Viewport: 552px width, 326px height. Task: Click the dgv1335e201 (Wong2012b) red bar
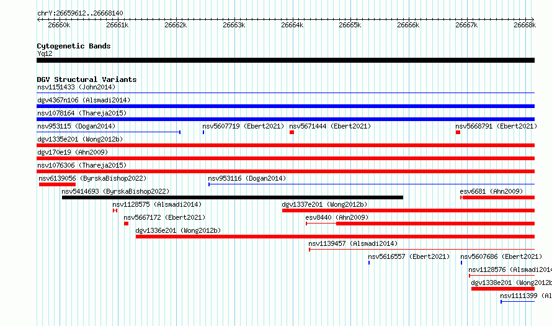(x=285, y=145)
